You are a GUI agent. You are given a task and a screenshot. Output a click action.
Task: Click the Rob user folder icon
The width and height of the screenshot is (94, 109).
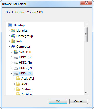[x=13, y=41]
